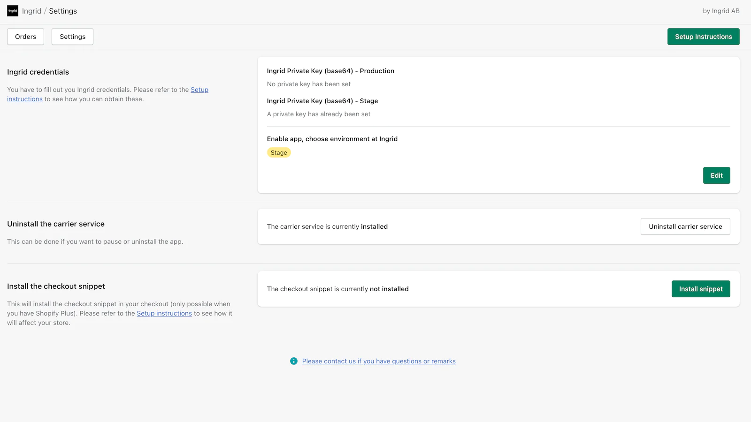Click 'by Ingrid AB' text

[x=721, y=11]
